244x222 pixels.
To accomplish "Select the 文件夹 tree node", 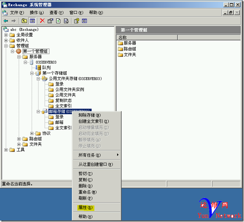I will (x=35, y=144).
